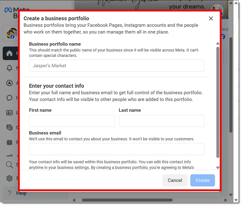Open the Search magnifier icon in sidebar
Screen dimensions: 242x206
pyautogui.click(x=9, y=165)
